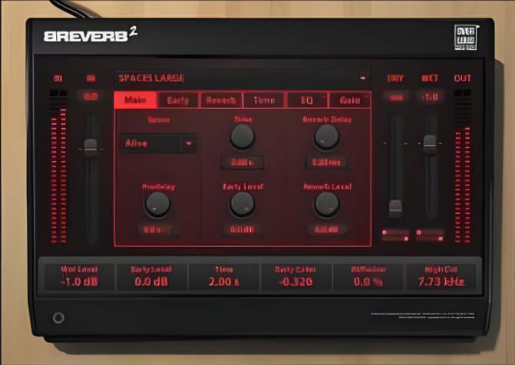Reset the OUT meter clip indicators
515x365 pixels.
click(463, 93)
